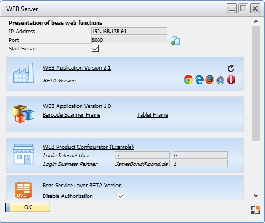Screen dimensions: 265x223
Task: Open in Google Chrome browser icon
Action: (x=188, y=80)
